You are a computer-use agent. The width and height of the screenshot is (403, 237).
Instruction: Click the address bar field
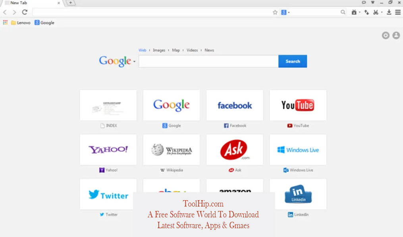click(x=152, y=12)
